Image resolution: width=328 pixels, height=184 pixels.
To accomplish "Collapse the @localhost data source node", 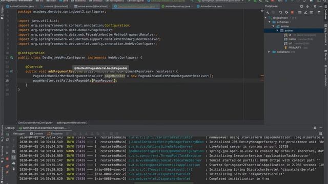I will pos(265,18).
